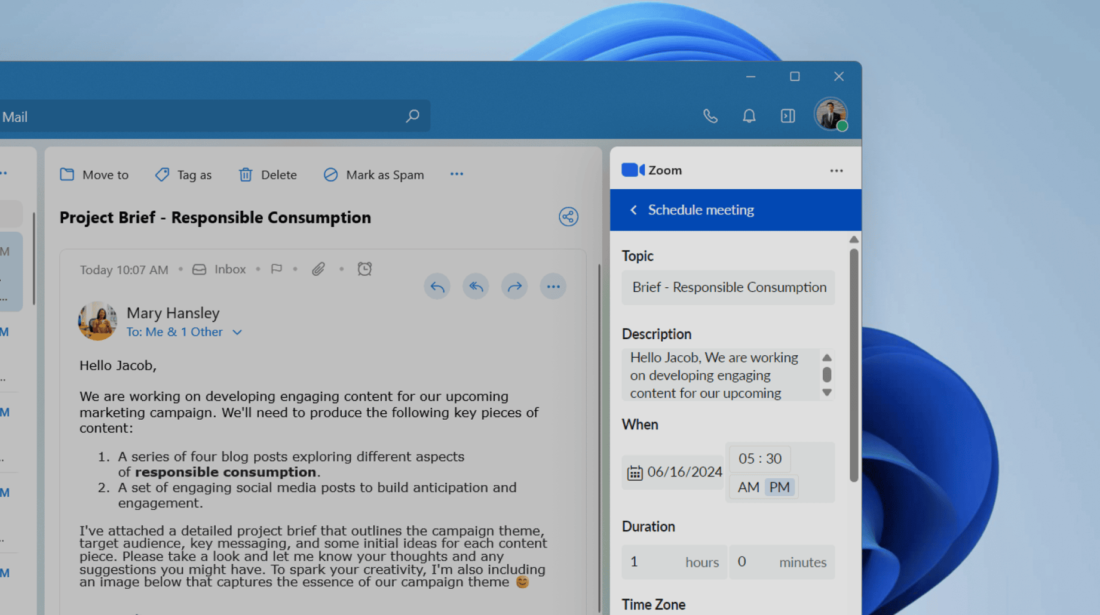Open more actions ellipsis in mail toolbar
The image size is (1100, 615).
pyautogui.click(x=456, y=174)
